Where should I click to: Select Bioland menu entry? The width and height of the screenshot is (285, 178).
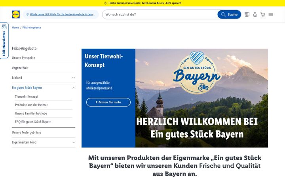[x=17, y=78]
